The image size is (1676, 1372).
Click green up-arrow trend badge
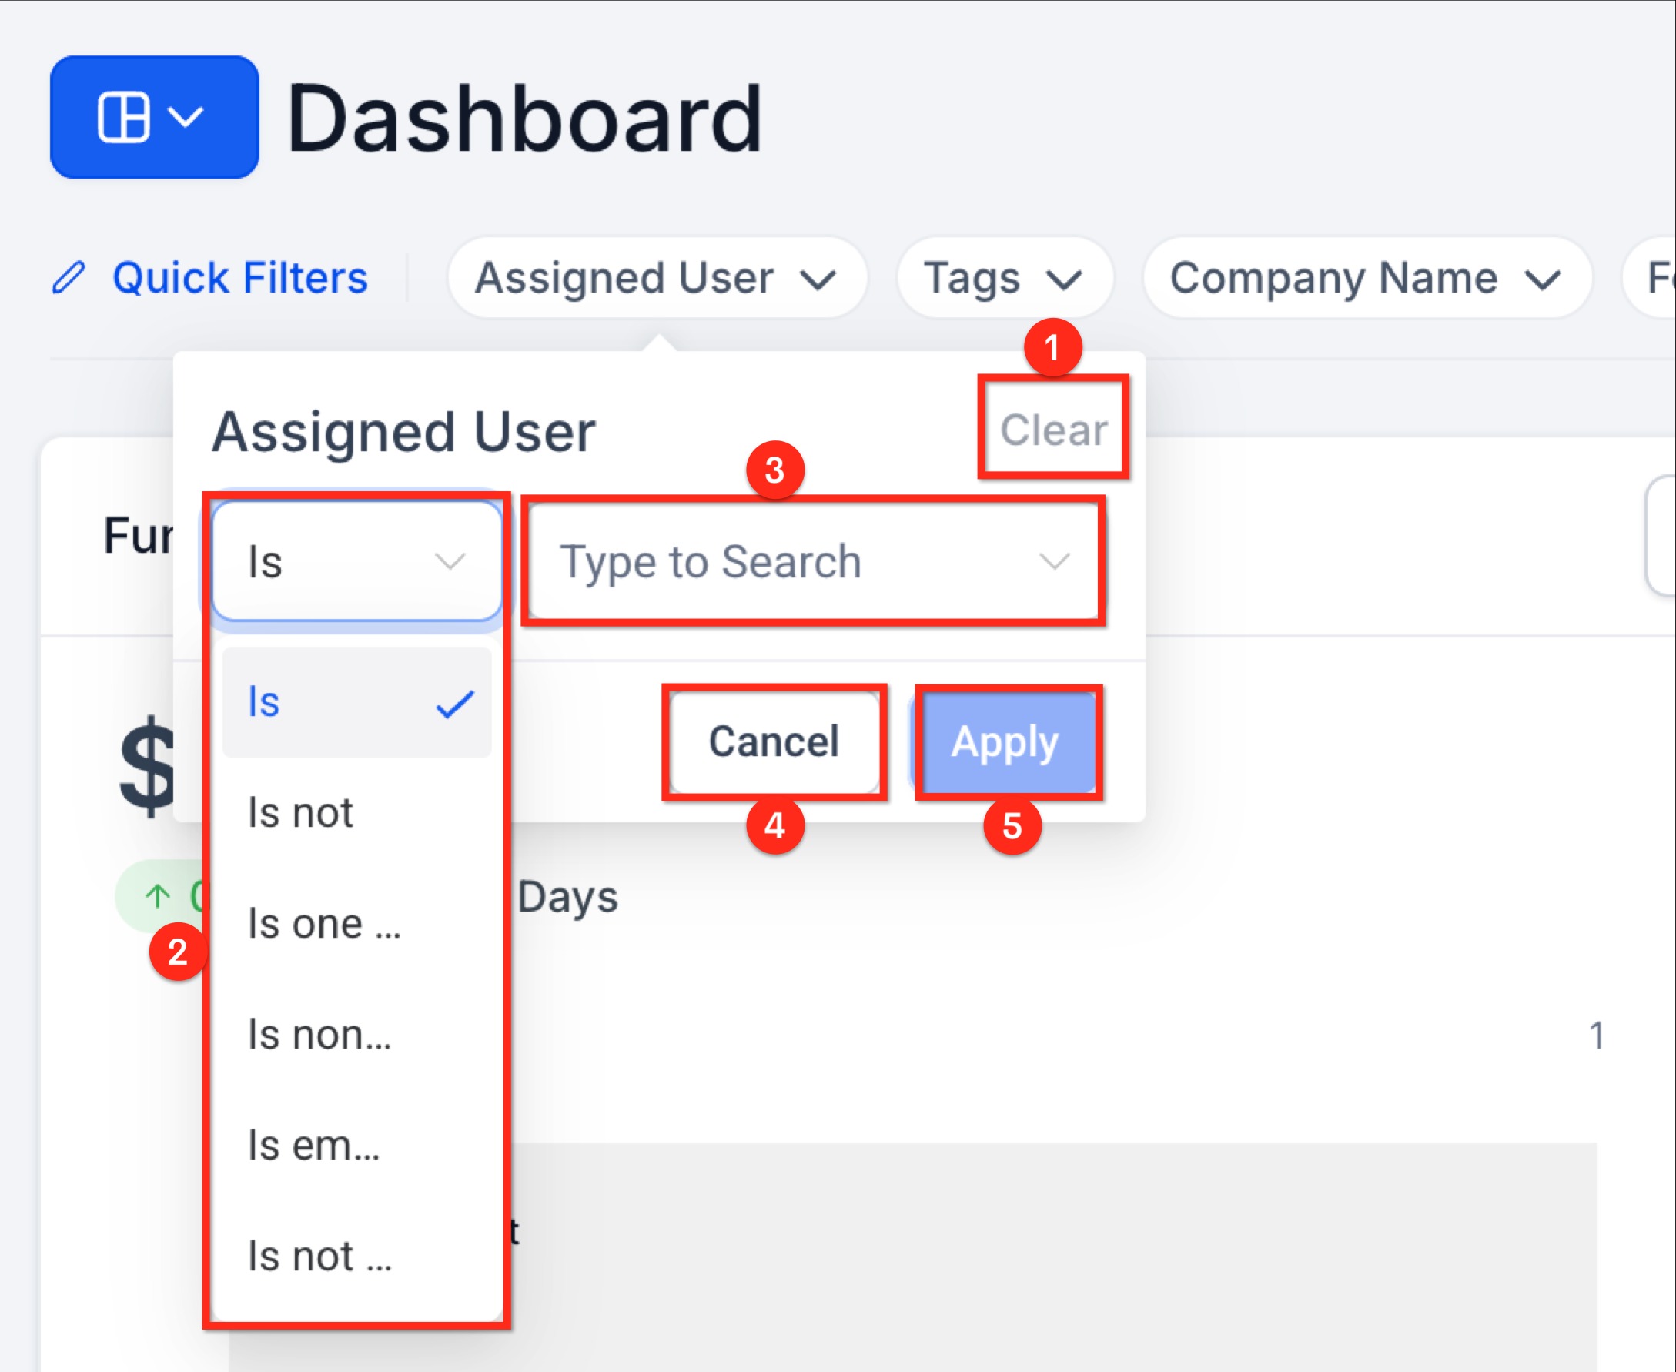tap(158, 895)
